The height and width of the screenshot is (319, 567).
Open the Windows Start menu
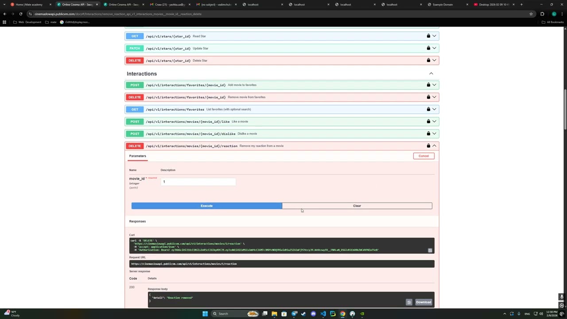pos(205,314)
